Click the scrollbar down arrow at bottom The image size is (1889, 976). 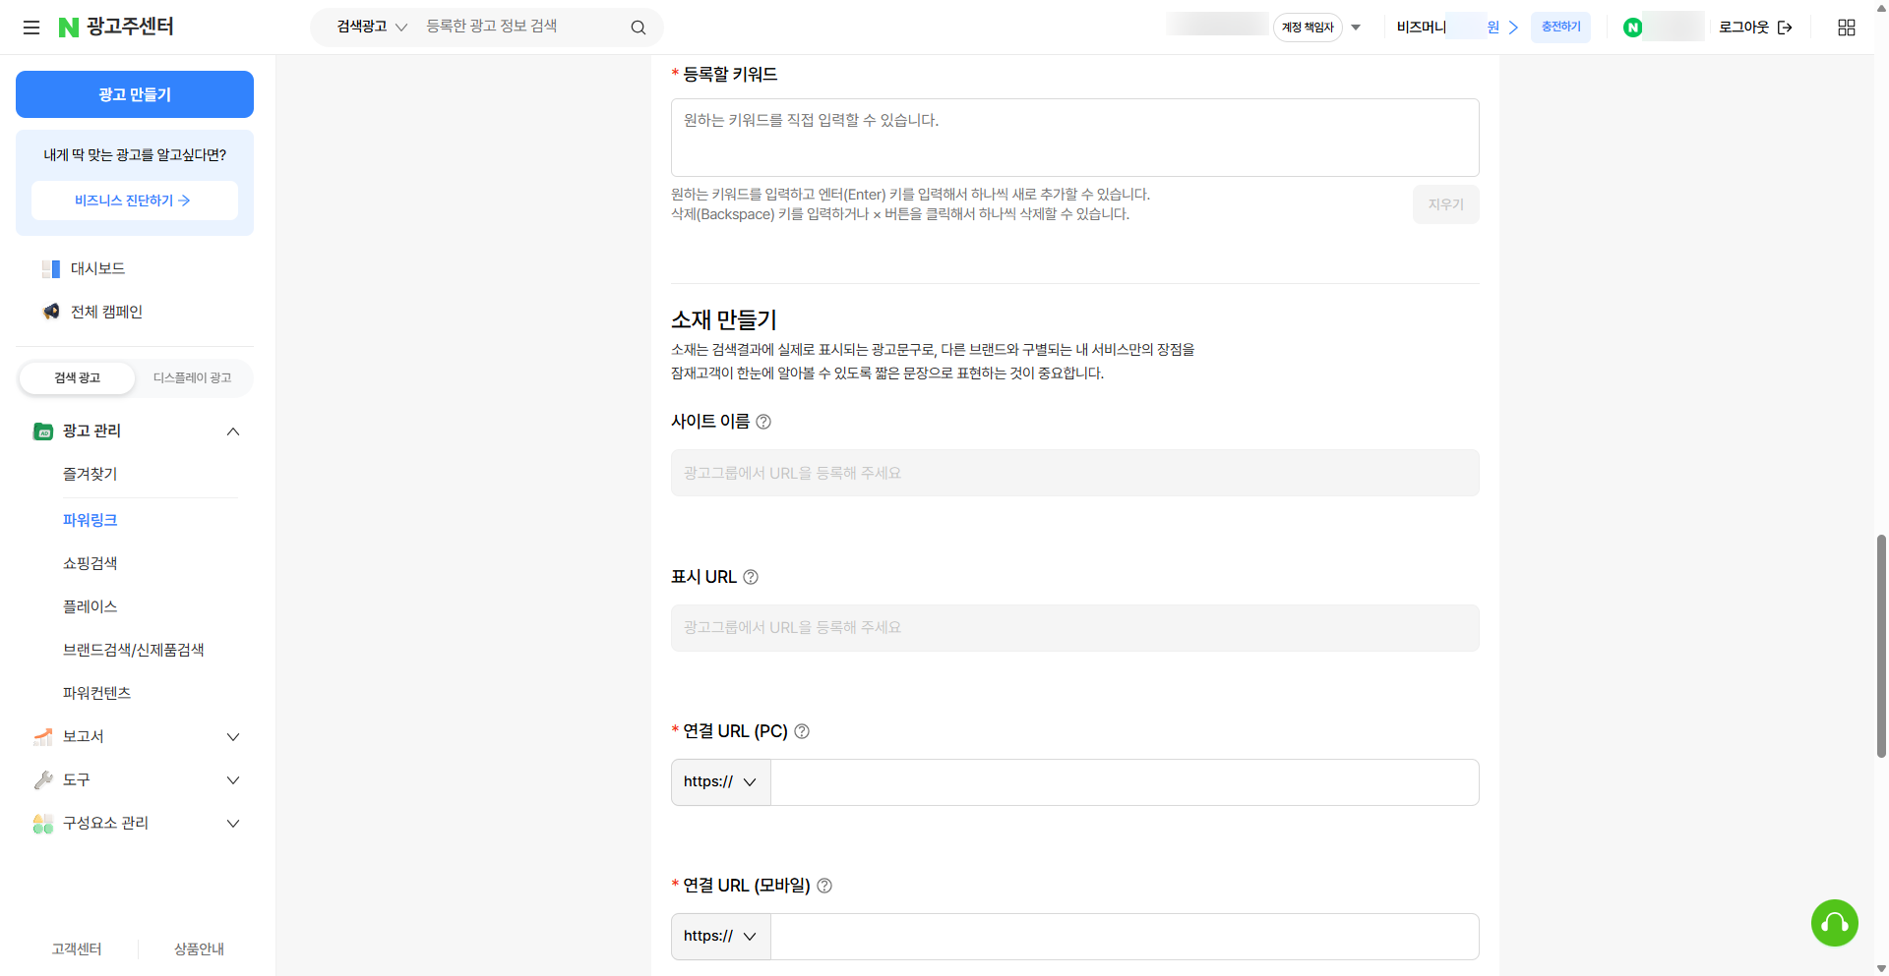point(1881,968)
